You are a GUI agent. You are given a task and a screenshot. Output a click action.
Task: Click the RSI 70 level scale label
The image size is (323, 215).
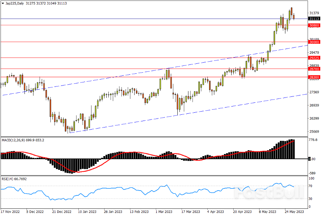[x=311, y=186]
